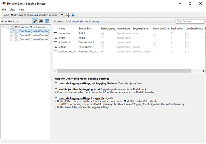Toggle DataLogging checkbox for the switch signal
The image size is (206, 144).
pyautogui.click(x=103, y=38)
